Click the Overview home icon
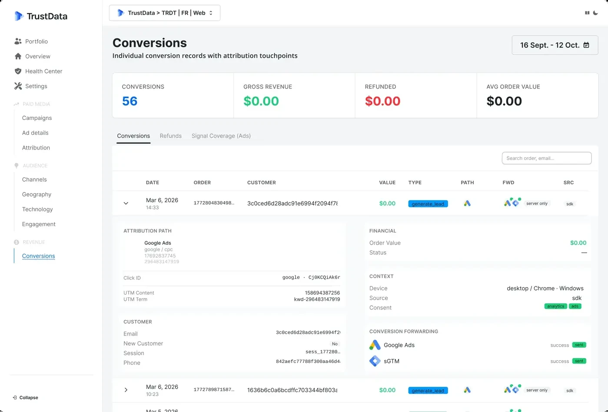This screenshot has height=412, width=608. 17,56
